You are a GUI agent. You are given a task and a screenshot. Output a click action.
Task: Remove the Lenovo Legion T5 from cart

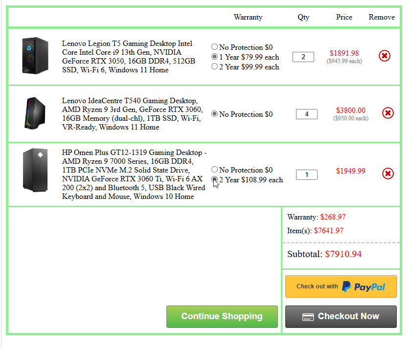pyautogui.click(x=385, y=56)
